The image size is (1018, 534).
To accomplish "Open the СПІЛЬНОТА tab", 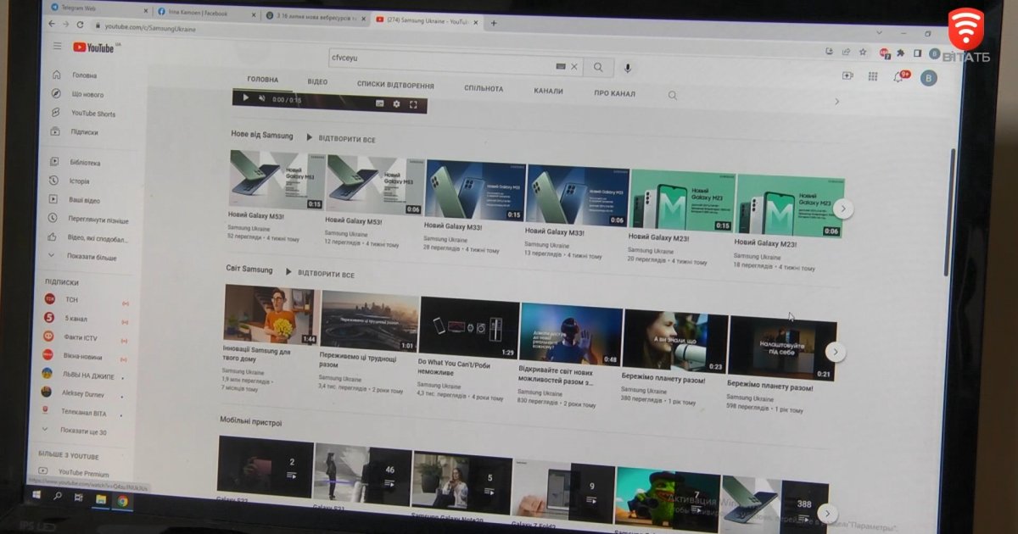I will point(484,88).
